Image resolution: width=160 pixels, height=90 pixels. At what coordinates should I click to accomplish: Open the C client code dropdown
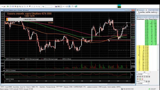[x=143, y=83]
